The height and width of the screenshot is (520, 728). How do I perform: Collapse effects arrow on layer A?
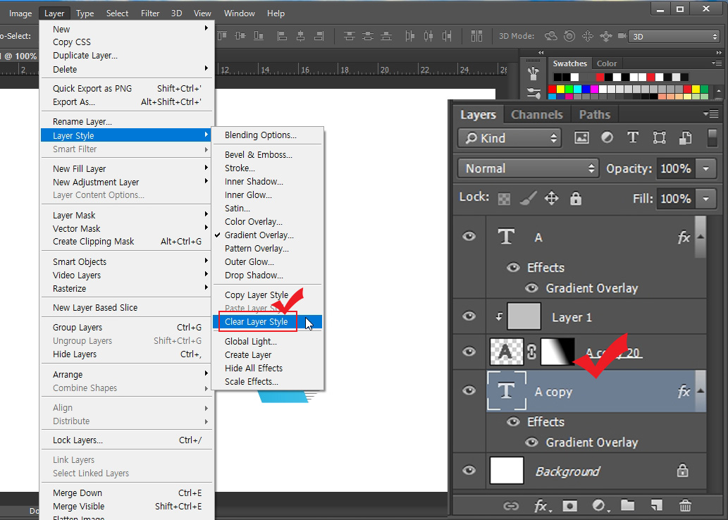pos(701,237)
